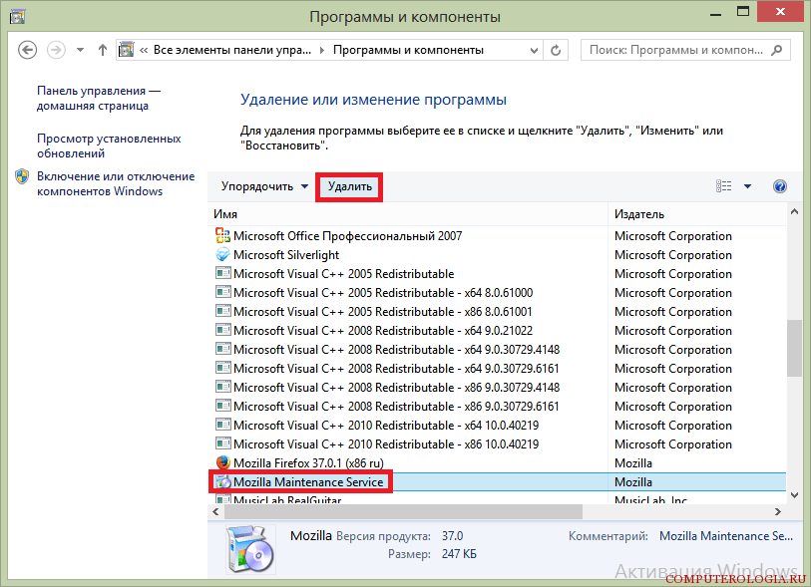Select Microsoft Office Профессиональный 2007
The image size is (811, 587).
[347, 236]
